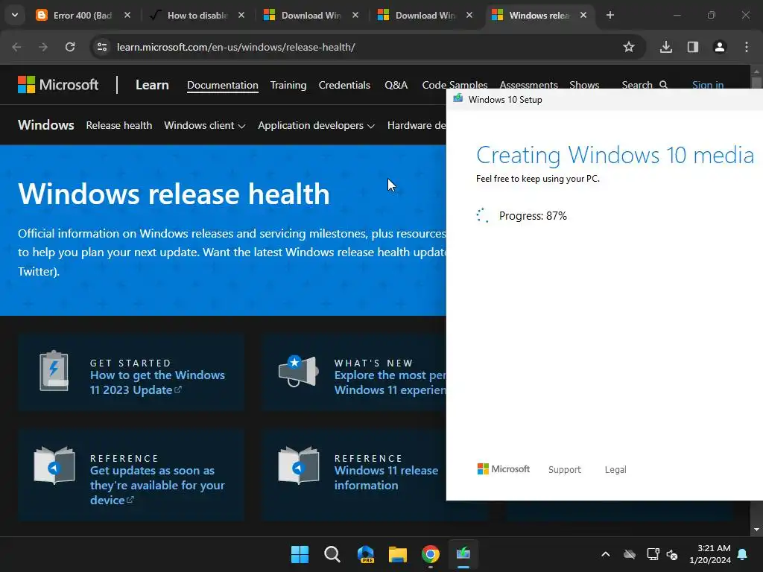Click book icon beside Get updates reference
Image resolution: width=763 pixels, height=572 pixels.
pos(54,465)
